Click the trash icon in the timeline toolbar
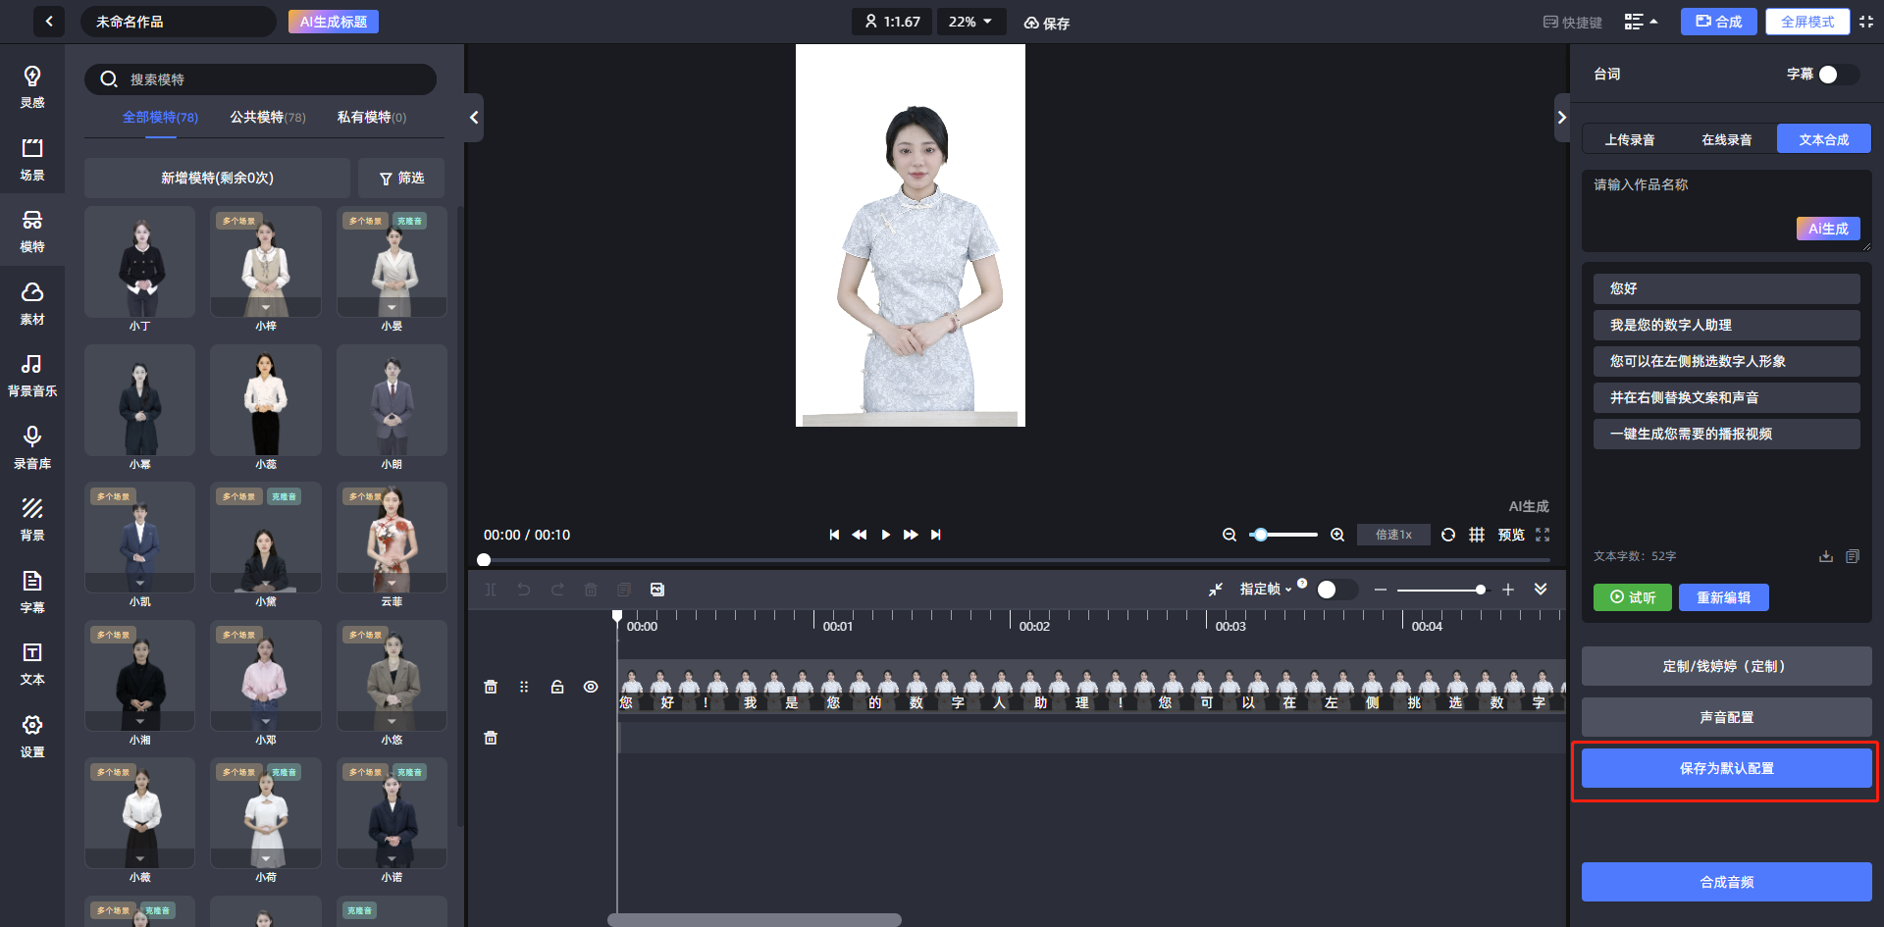 [591, 590]
